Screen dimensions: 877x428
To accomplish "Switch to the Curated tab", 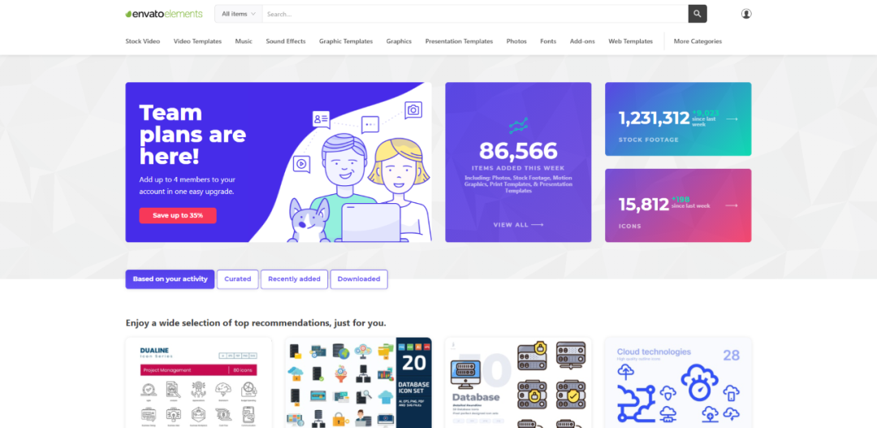I will click(238, 279).
